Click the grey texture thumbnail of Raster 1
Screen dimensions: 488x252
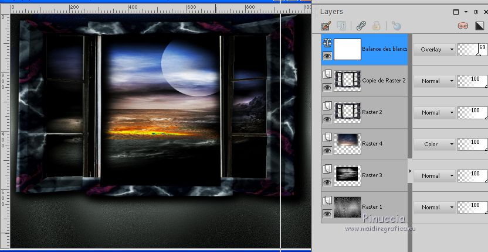pos(347,207)
